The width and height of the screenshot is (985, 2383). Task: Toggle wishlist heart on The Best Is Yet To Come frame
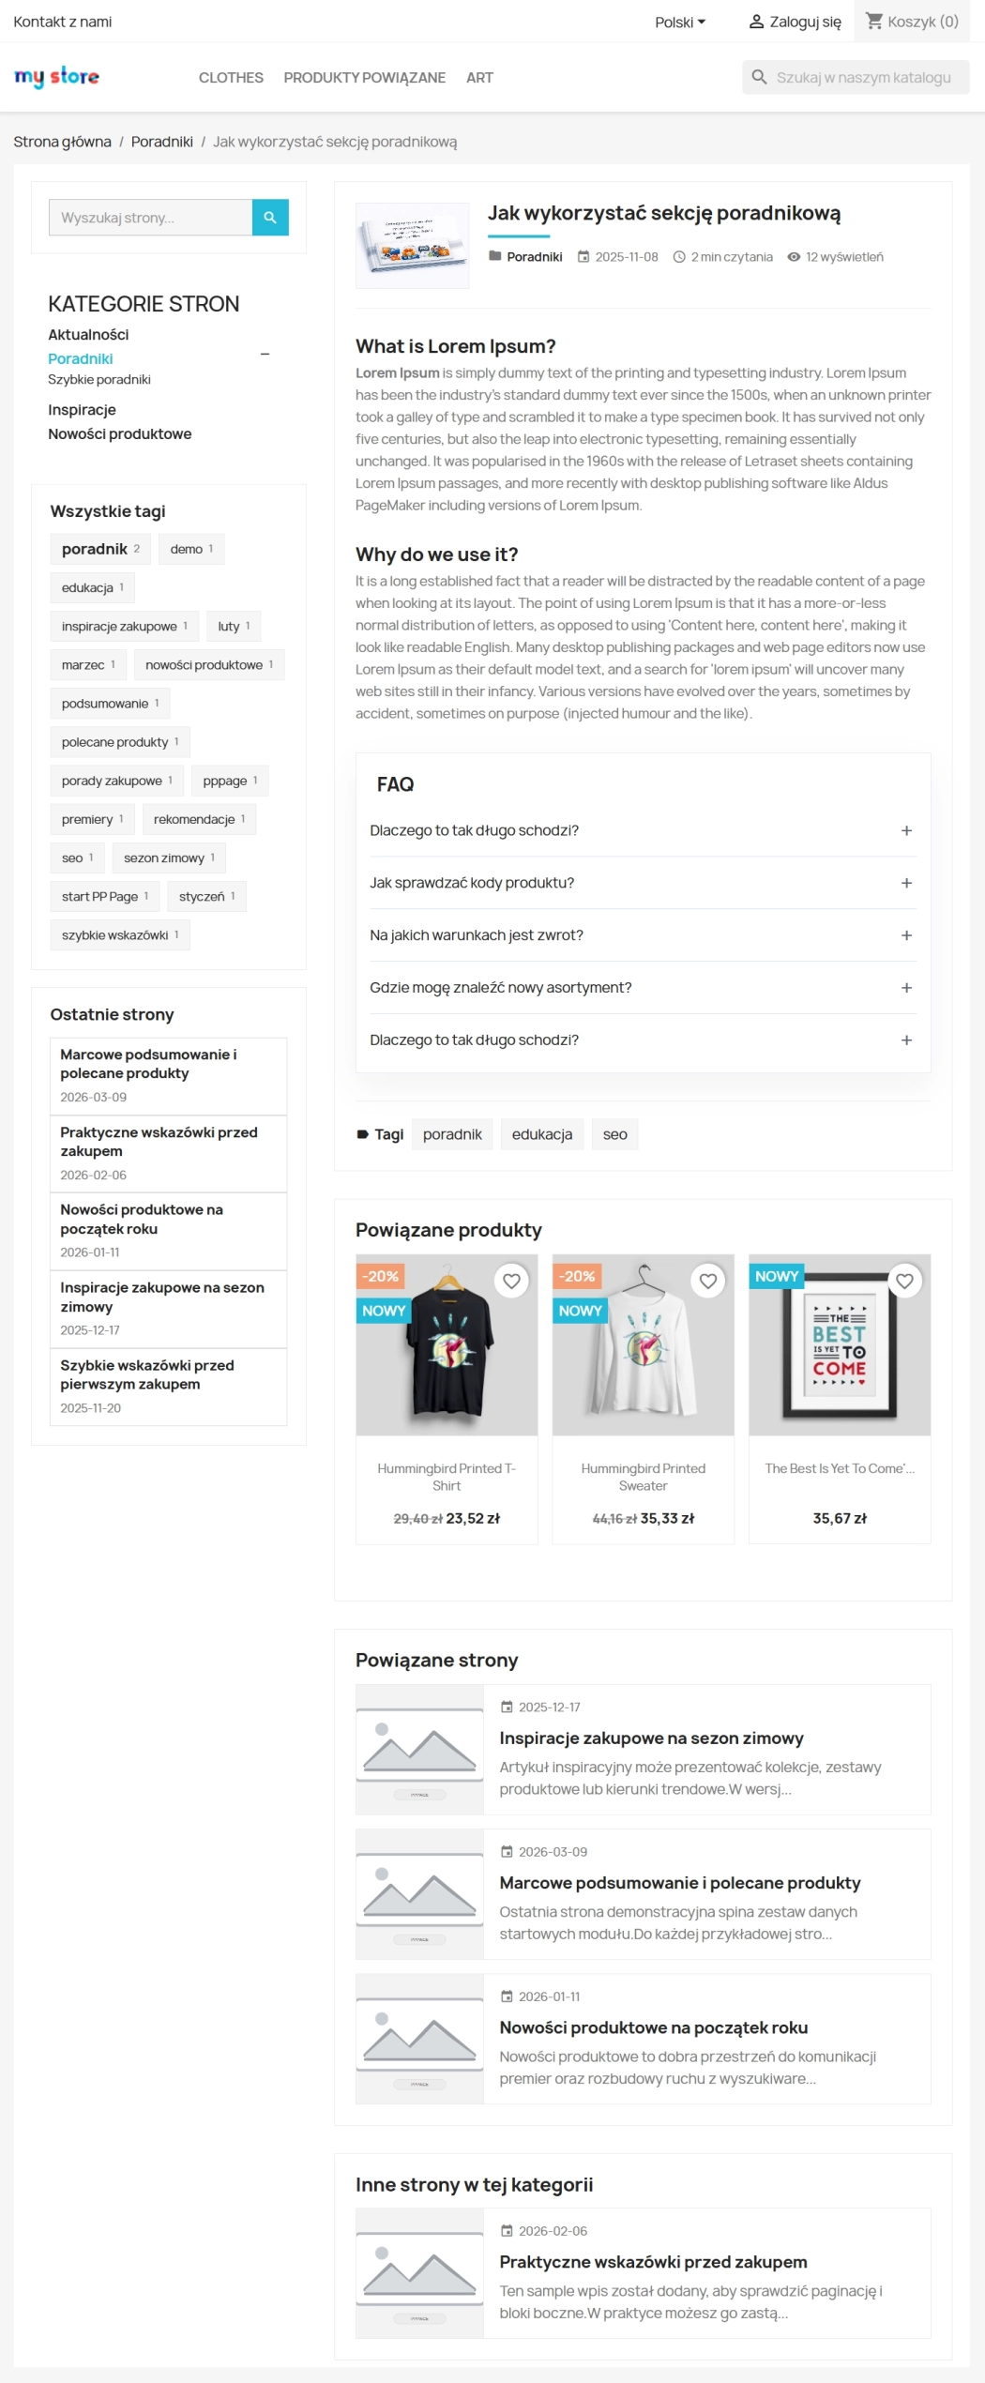pos(903,1280)
